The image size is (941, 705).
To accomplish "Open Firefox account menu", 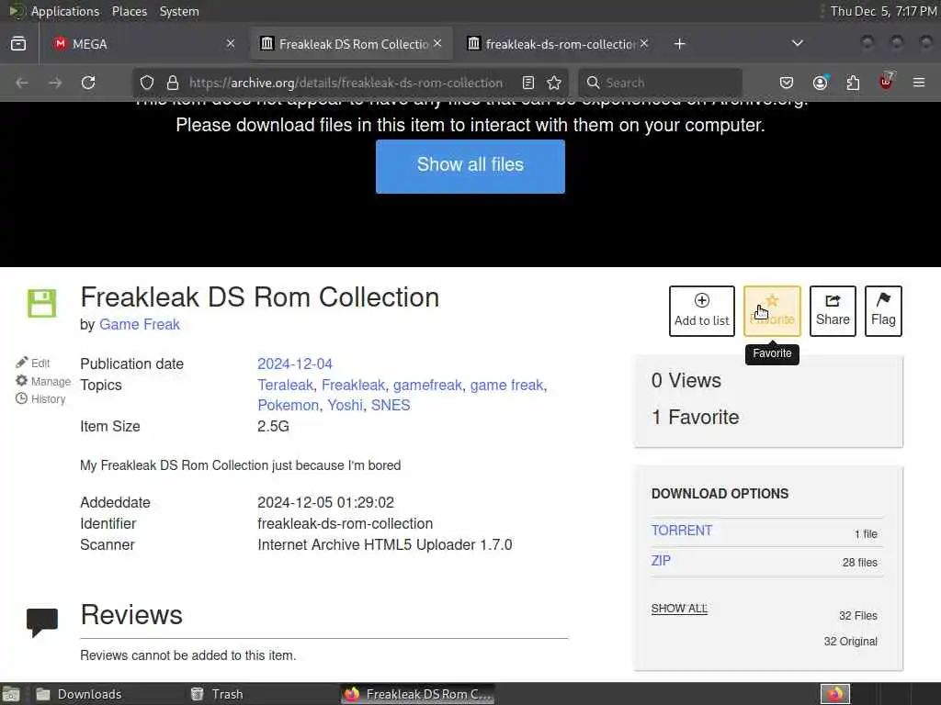I will [821, 83].
